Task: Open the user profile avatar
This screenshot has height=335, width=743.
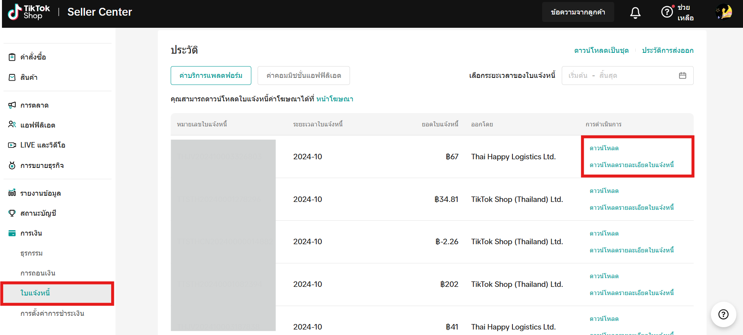Action: point(724,12)
